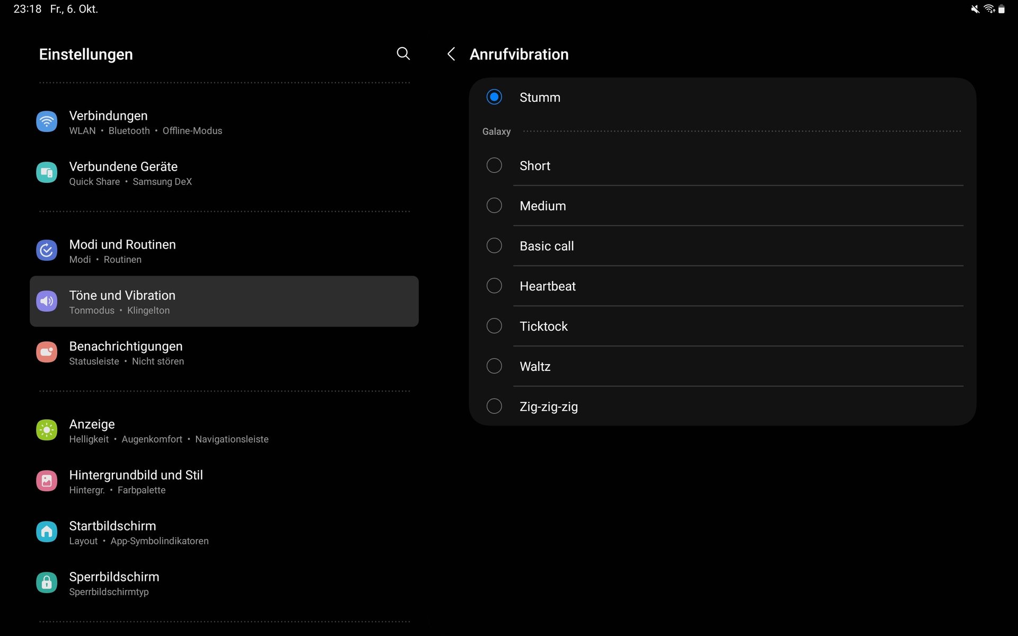Tap the Hintergrundbild und Stil icon
The image size is (1018, 636).
coord(47,481)
